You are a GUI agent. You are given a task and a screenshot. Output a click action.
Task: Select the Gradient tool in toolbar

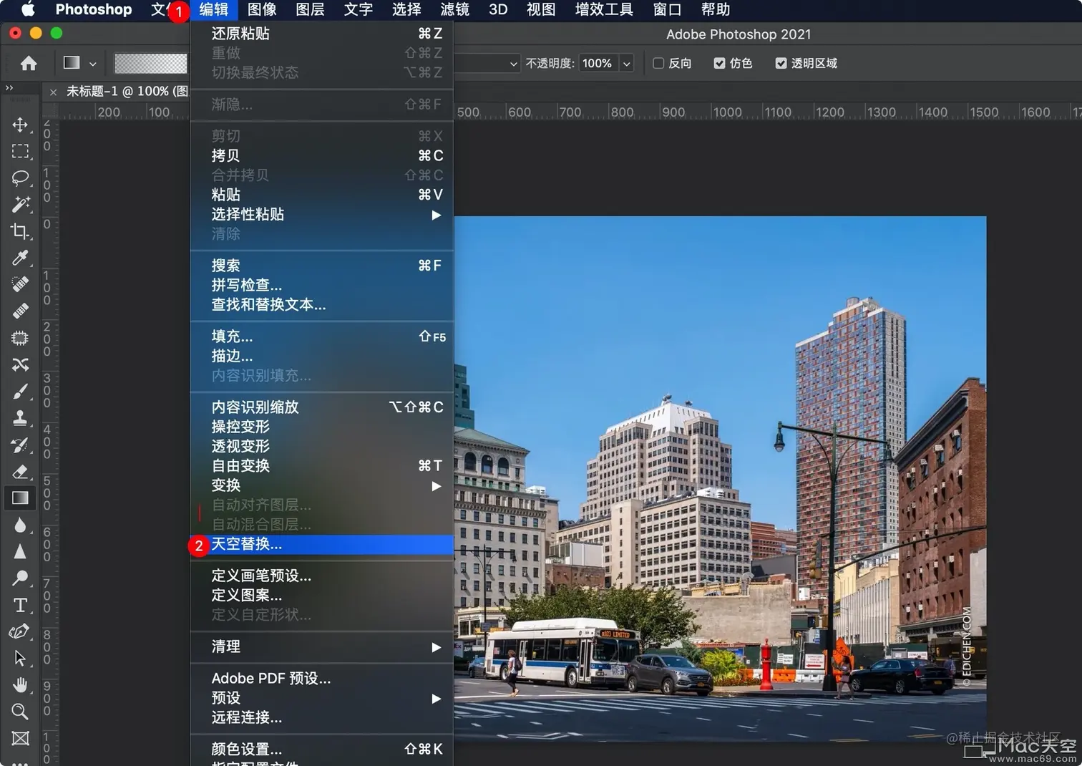(x=20, y=498)
